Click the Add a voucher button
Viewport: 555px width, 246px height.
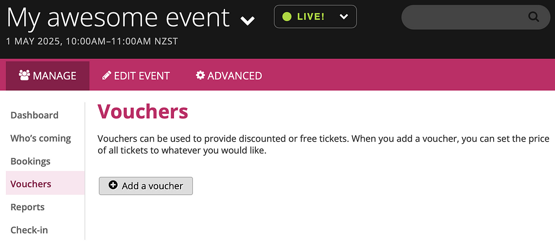click(146, 185)
